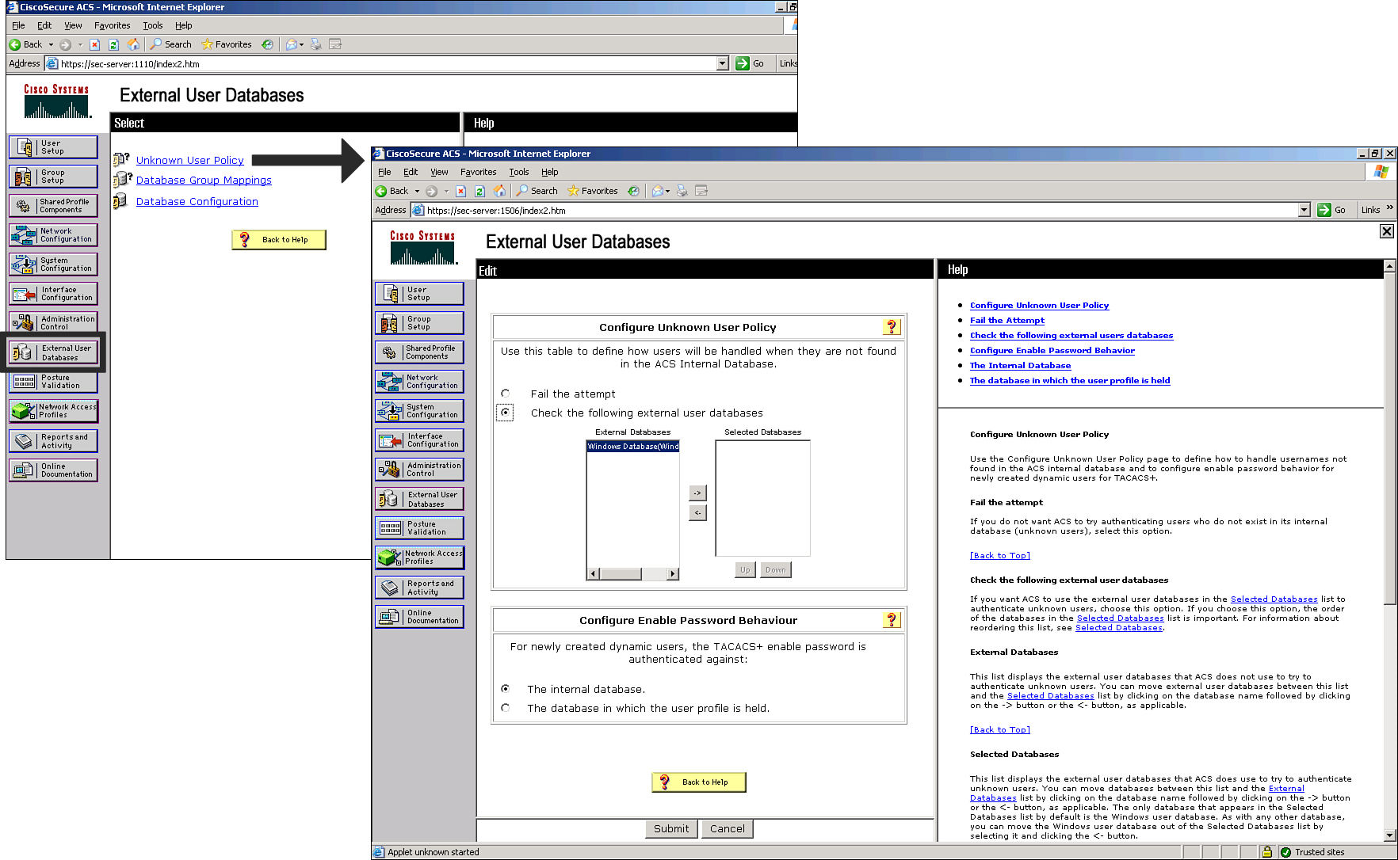Screen dimensions: 1398x860
Task: Open Help menu in back window
Action: click(x=184, y=25)
